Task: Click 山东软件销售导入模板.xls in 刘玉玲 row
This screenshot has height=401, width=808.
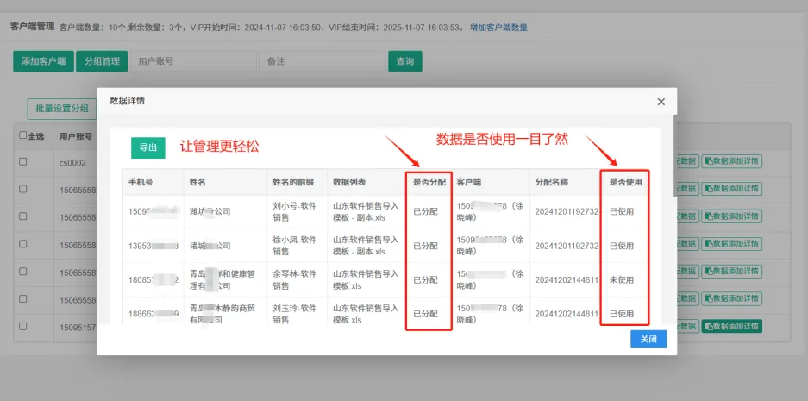Action: [x=366, y=314]
